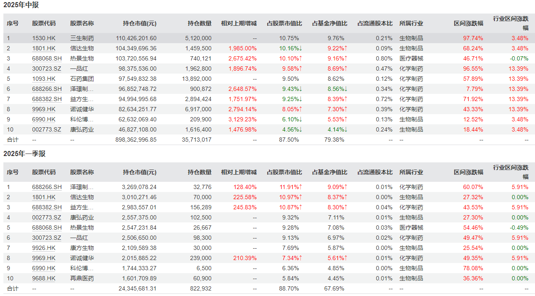Click the 78.08% interval gain value

[473, 268]
